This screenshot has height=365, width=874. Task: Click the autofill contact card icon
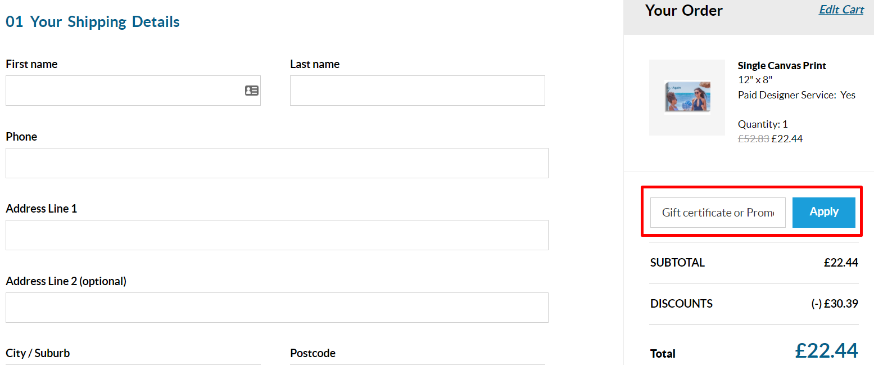251,91
